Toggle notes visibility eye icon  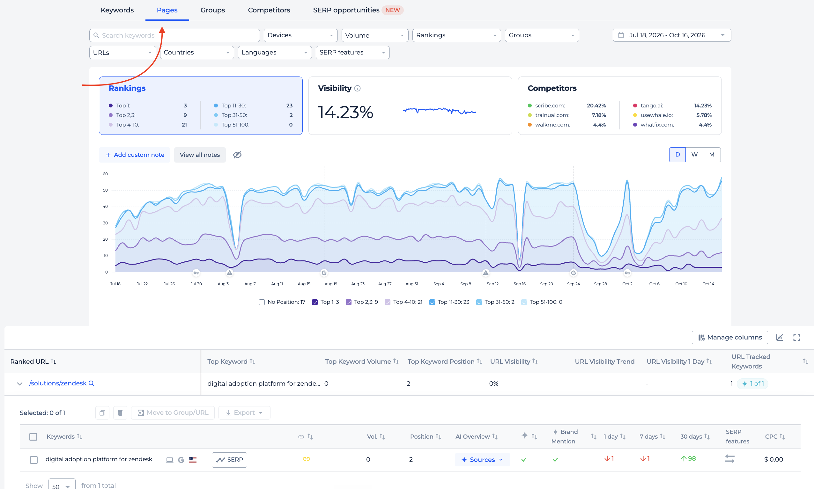pos(237,155)
